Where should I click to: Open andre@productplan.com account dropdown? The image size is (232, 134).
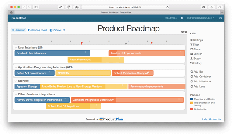[x=201, y=18]
